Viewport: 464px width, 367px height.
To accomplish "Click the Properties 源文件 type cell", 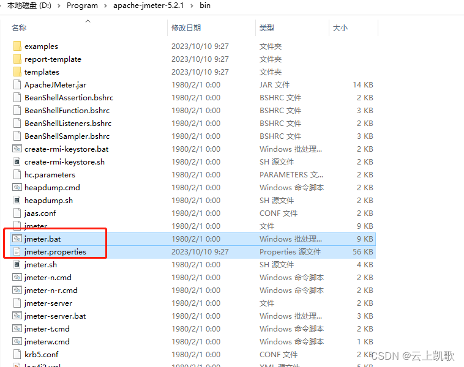I will coord(290,251).
